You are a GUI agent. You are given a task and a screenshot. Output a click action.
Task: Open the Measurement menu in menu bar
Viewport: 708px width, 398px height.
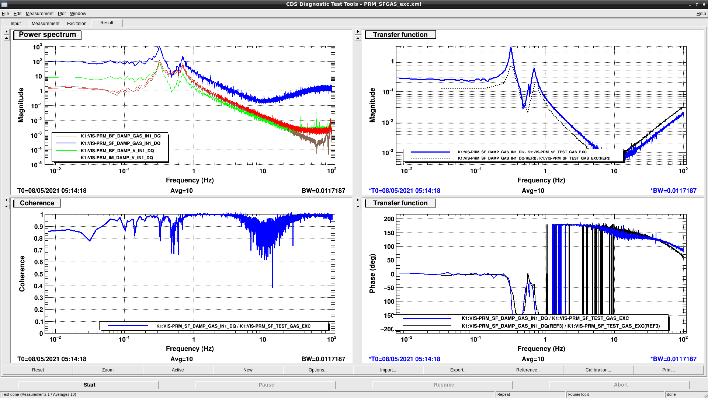point(39,14)
